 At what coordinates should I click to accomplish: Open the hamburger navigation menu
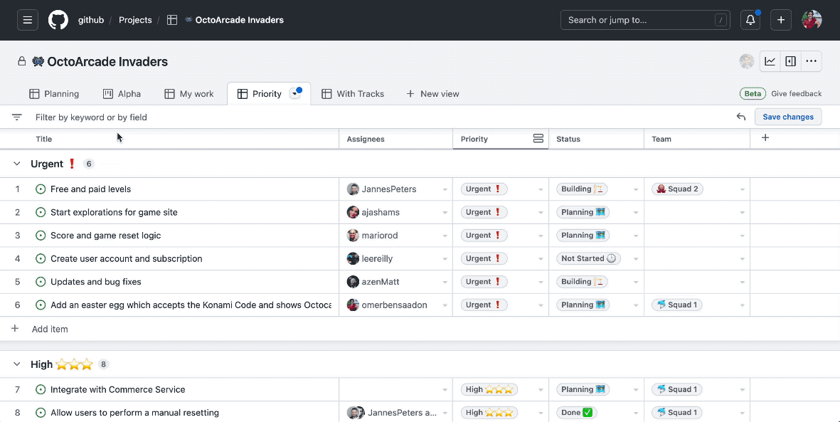(x=27, y=20)
